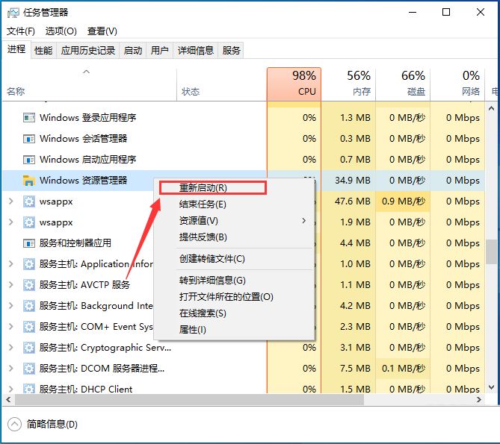Image resolution: width=500 pixels, height=444 pixels.
Task: Click the Windows 会话管理器 process icon
Action: tap(29, 139)
